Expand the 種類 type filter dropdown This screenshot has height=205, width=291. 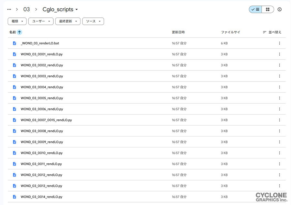[17, 21]
